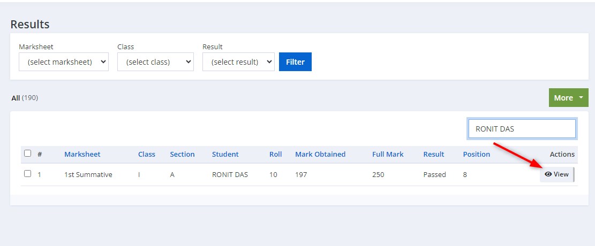The width and height of the screenshot is (595, 246).
Task: Open the Marksheet dropdown
Action: (64, 62)
